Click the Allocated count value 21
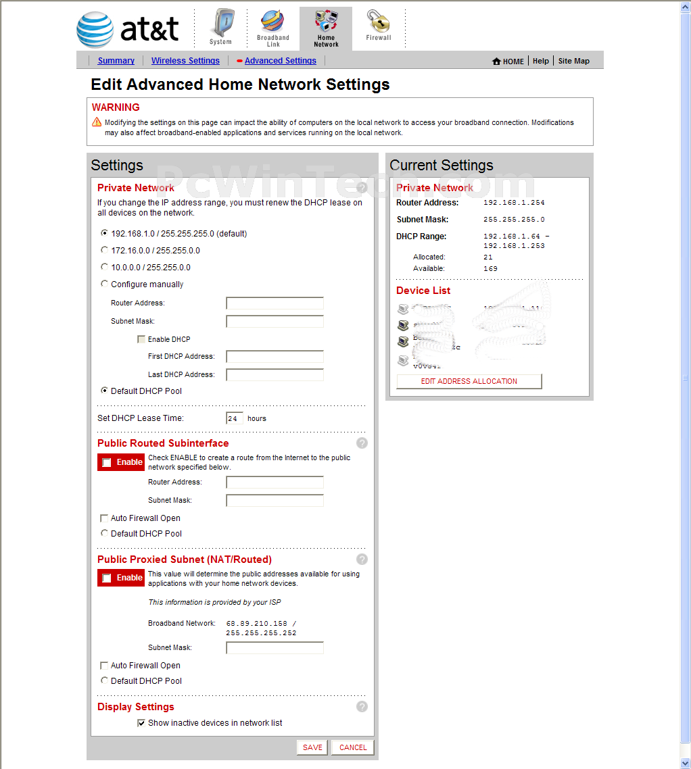Viewport: 691px width, 769px height. 487,257
